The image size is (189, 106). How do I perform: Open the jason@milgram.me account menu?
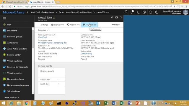175,12
